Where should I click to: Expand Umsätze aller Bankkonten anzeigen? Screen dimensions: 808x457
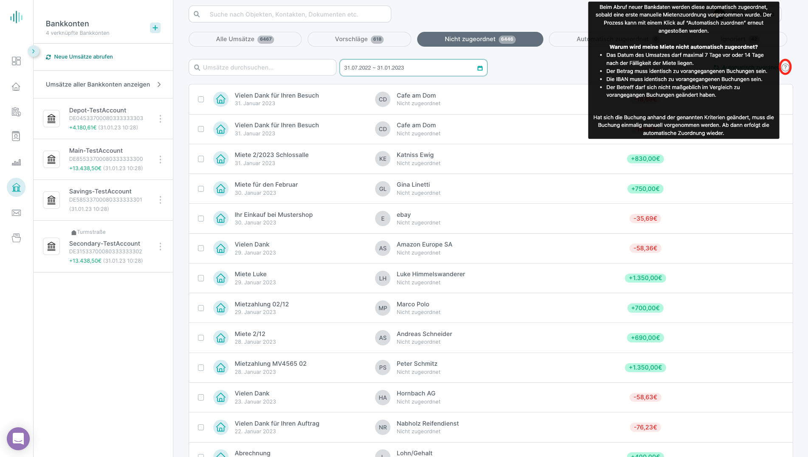click(x=103, y=84)
